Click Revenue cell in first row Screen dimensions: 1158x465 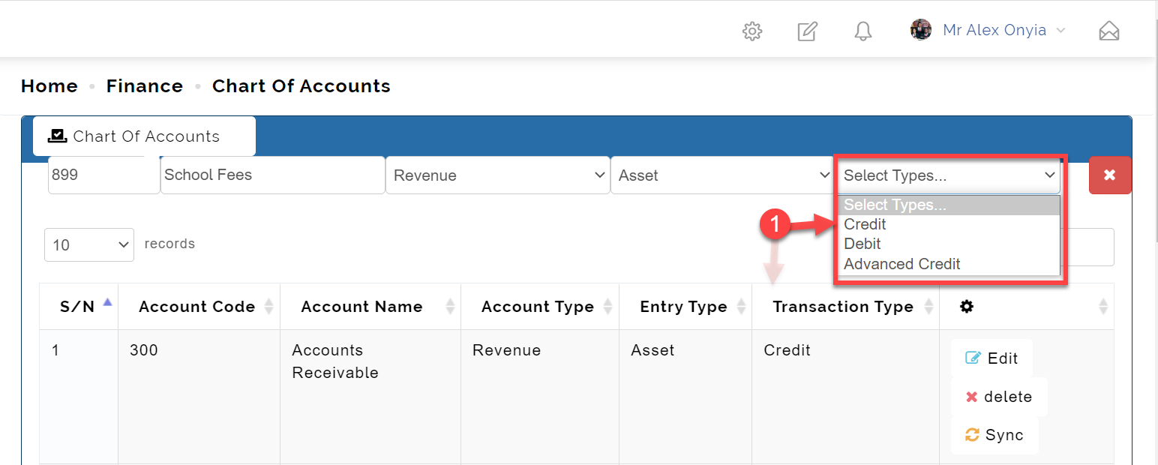[x=540, y=397]
